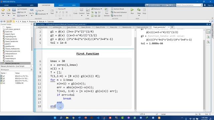Select Euler.mlx in Current Folder
This screenshot has height=120, width=214.
coord(9,32)
